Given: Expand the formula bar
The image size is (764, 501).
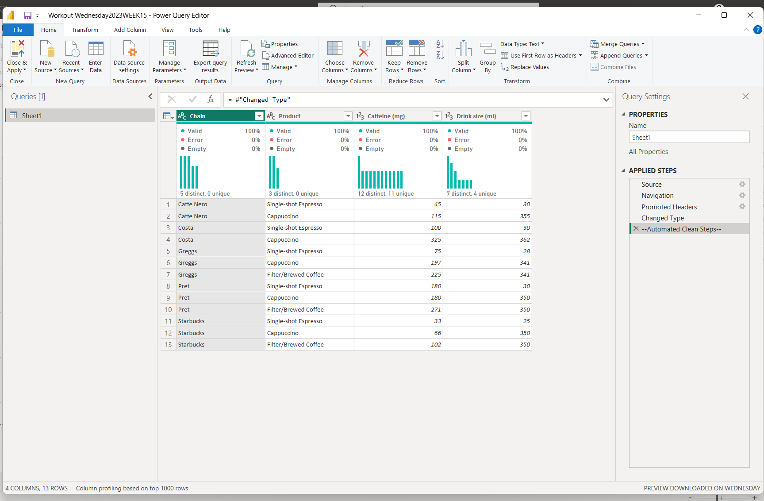Looking at the screenshot, I should 606,100.
